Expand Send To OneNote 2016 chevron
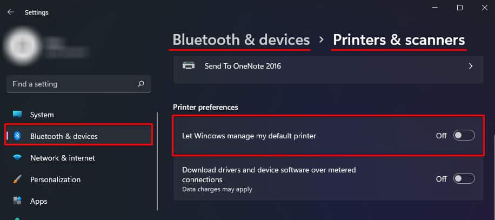 [470, 66]
